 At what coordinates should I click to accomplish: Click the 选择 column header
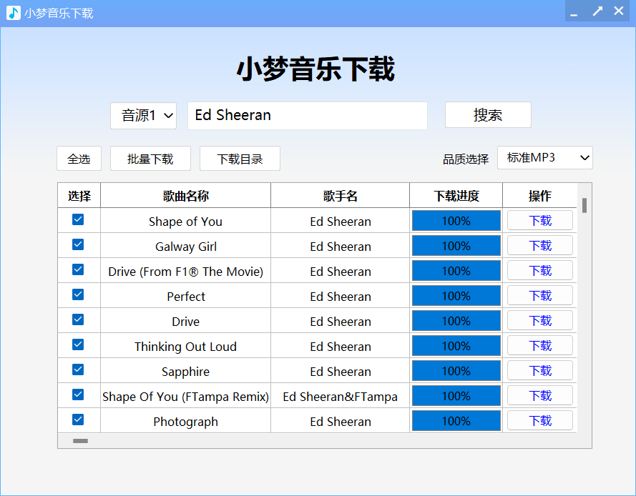[x=79, y=196]
